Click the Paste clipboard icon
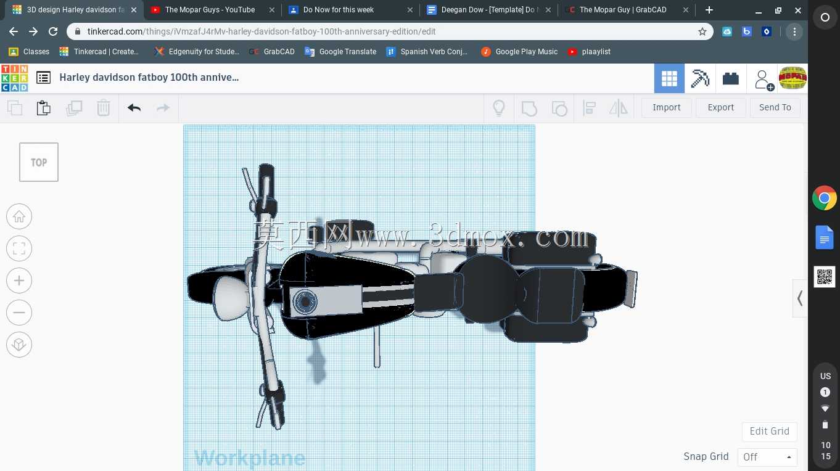This screenshot has width=840, height=471. pos(43,108)
